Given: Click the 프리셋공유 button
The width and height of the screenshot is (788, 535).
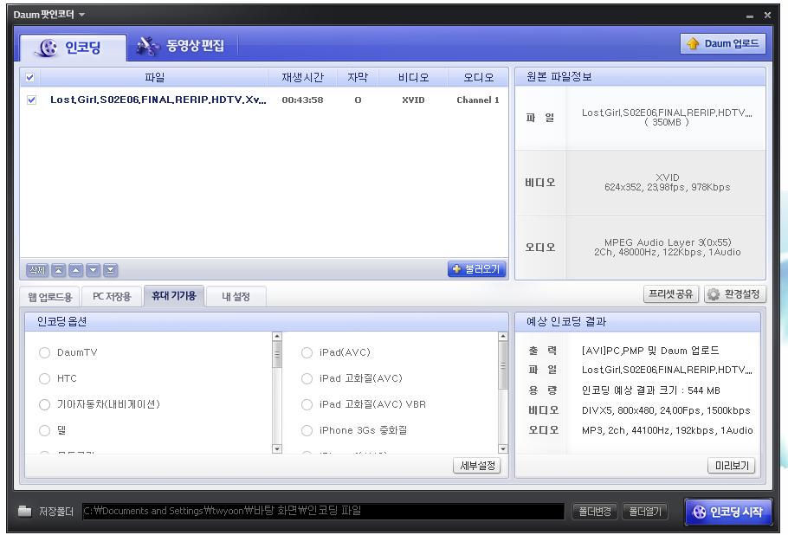Looking at the screenshot, I should pos(670,293).
